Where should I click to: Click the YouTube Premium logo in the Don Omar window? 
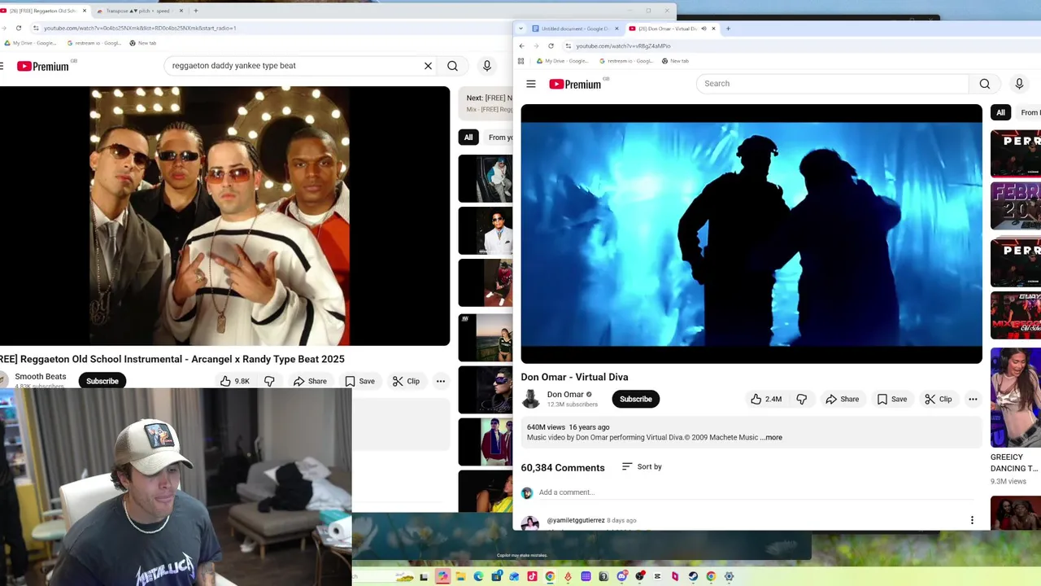click(x=576, y=84)
